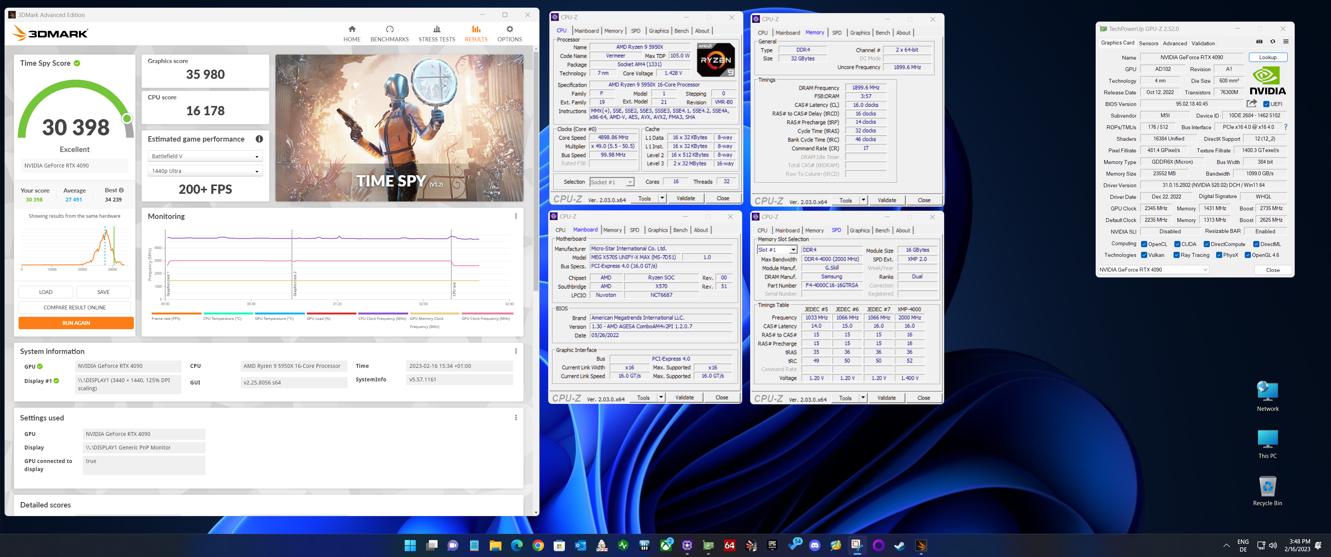Open Discord from the taskbar
The width and height of the screenshot is (1331, 557).
(x=815, y=545)
